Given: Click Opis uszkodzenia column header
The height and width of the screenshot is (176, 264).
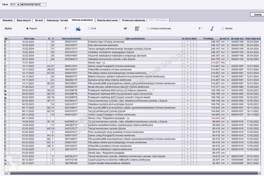Looking at the screenshot, I should (x=135, y=39).
